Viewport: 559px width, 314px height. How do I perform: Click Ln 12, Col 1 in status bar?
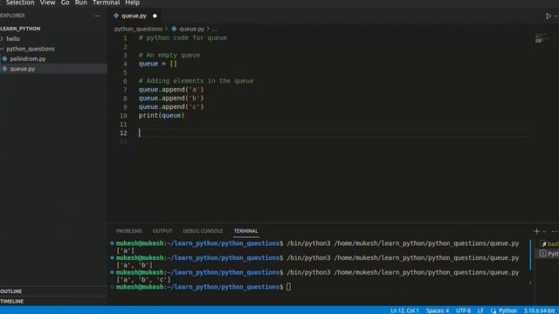pos(404,311)
